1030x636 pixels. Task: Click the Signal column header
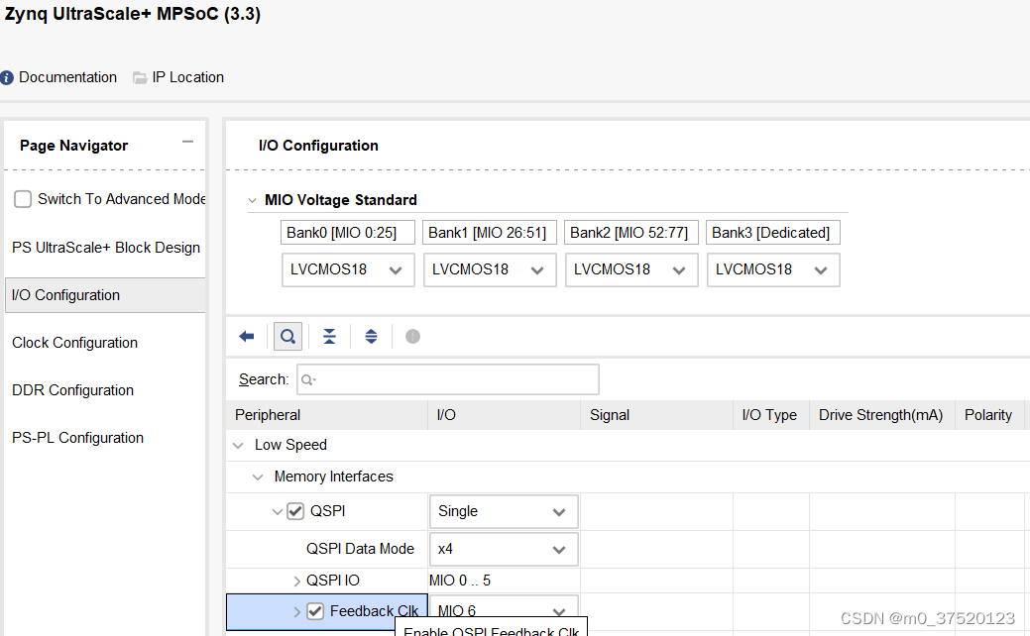coord(657,415)
